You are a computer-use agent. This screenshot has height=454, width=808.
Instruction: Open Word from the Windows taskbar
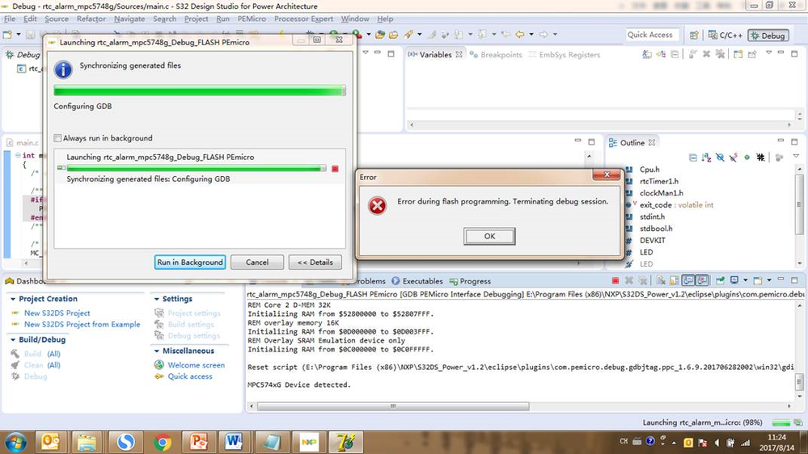tap(234, 442)
